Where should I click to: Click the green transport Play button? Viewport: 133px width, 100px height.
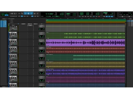[x=97, y=17]
